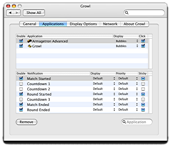Open the About Growl tab

pyautogui.click(x=134, y=24)
